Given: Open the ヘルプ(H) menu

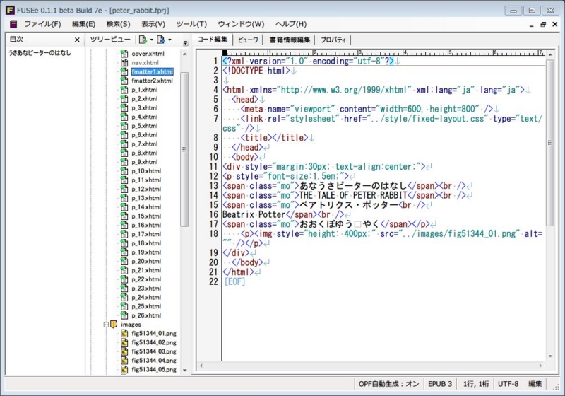Looking at the screenshot, I should pyautogui.click(x=291, y=24).
